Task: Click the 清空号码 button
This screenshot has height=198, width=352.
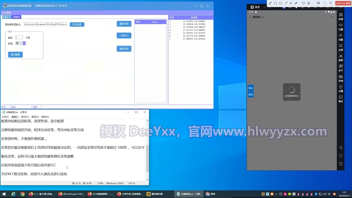Action: 124,49
